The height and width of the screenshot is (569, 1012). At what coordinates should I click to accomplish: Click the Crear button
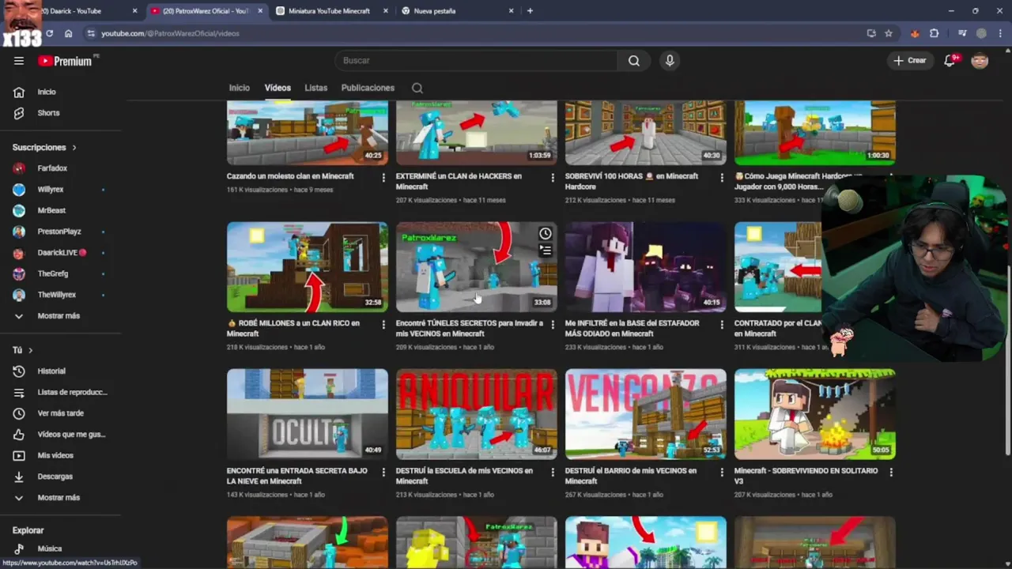click(910, 61)
